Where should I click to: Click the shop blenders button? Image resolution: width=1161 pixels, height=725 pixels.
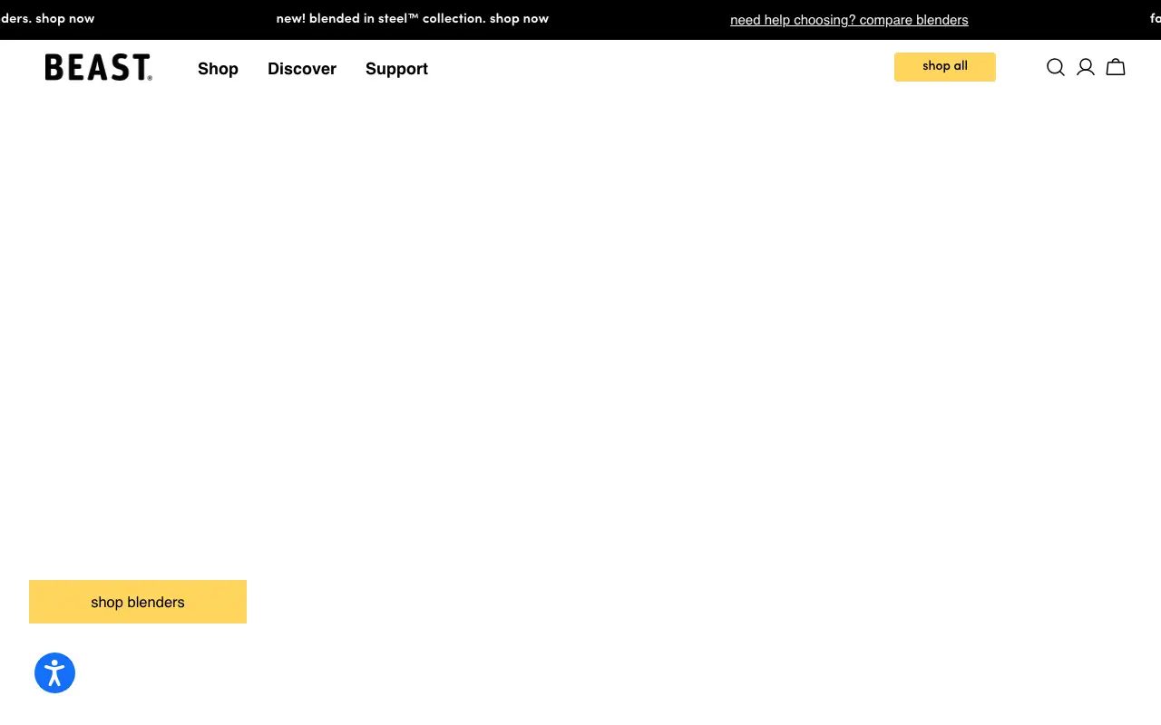138,602
